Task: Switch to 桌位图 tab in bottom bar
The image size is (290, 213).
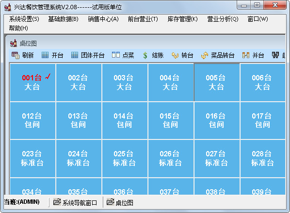Action: click(120, 202)
